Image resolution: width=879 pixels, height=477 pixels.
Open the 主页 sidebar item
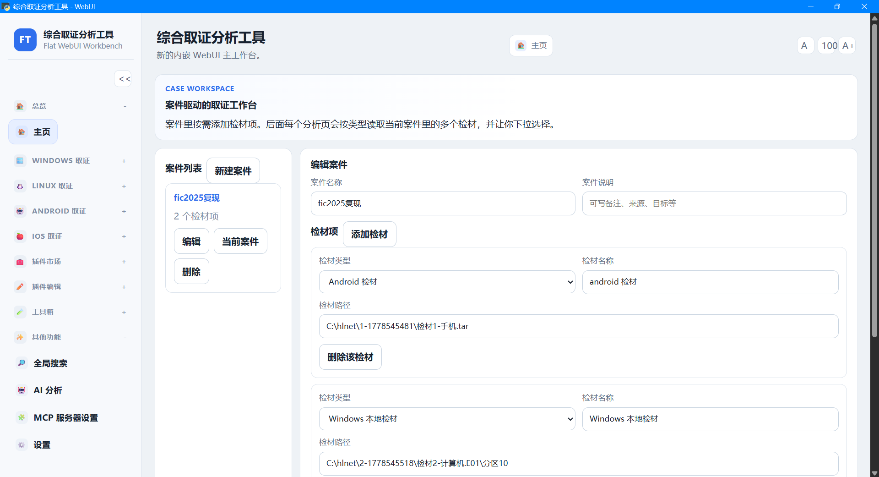pyautogui.click(x=33, y=132)
